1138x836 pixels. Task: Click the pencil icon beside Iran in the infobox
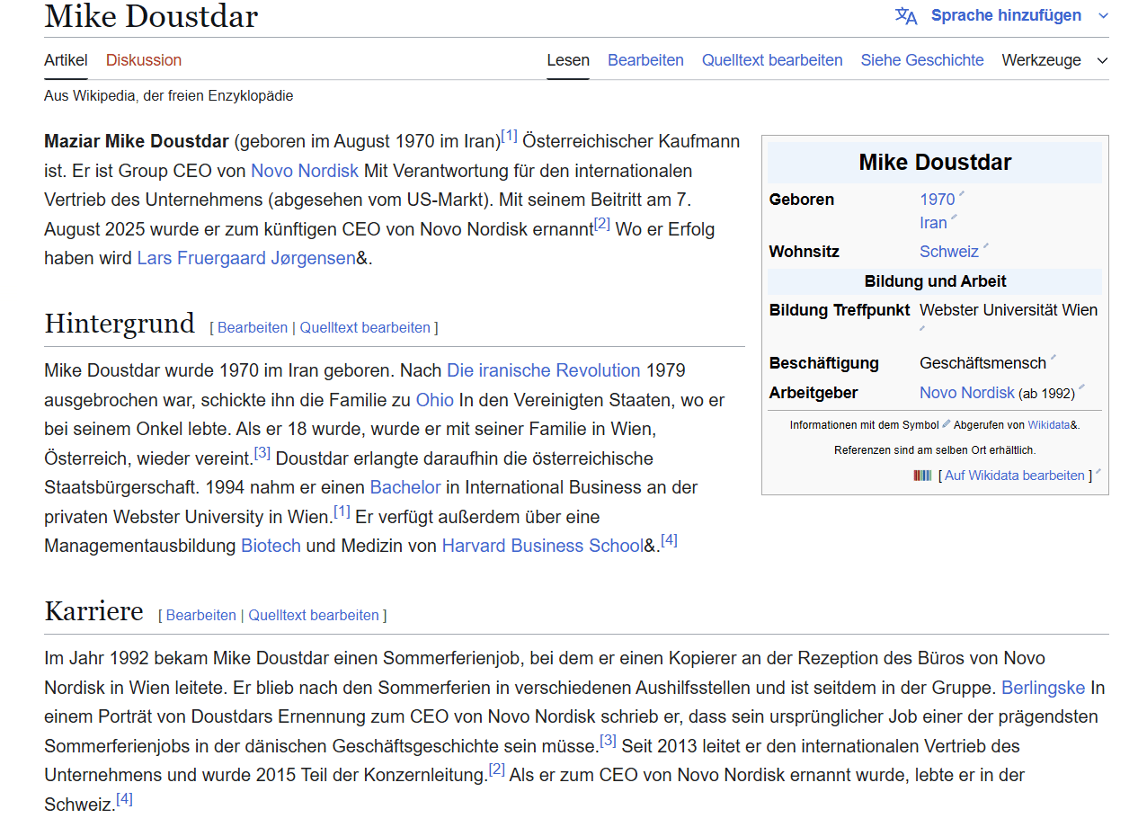(x=954, y=218)
